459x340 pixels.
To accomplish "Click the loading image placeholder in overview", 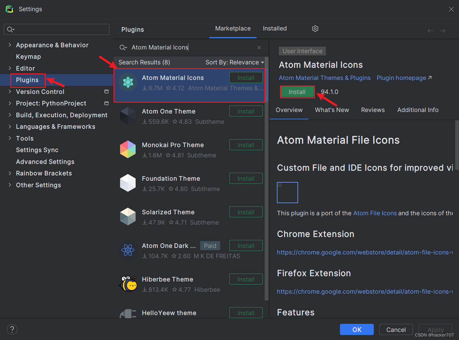I will [x=287, y=193].
